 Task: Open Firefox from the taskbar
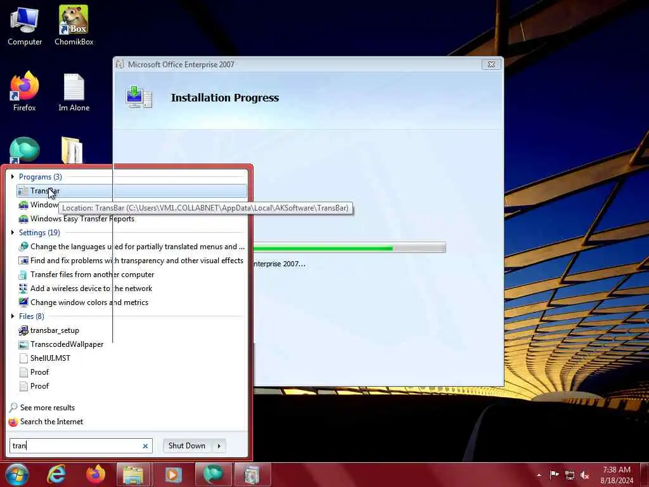(x=96, y=474)
